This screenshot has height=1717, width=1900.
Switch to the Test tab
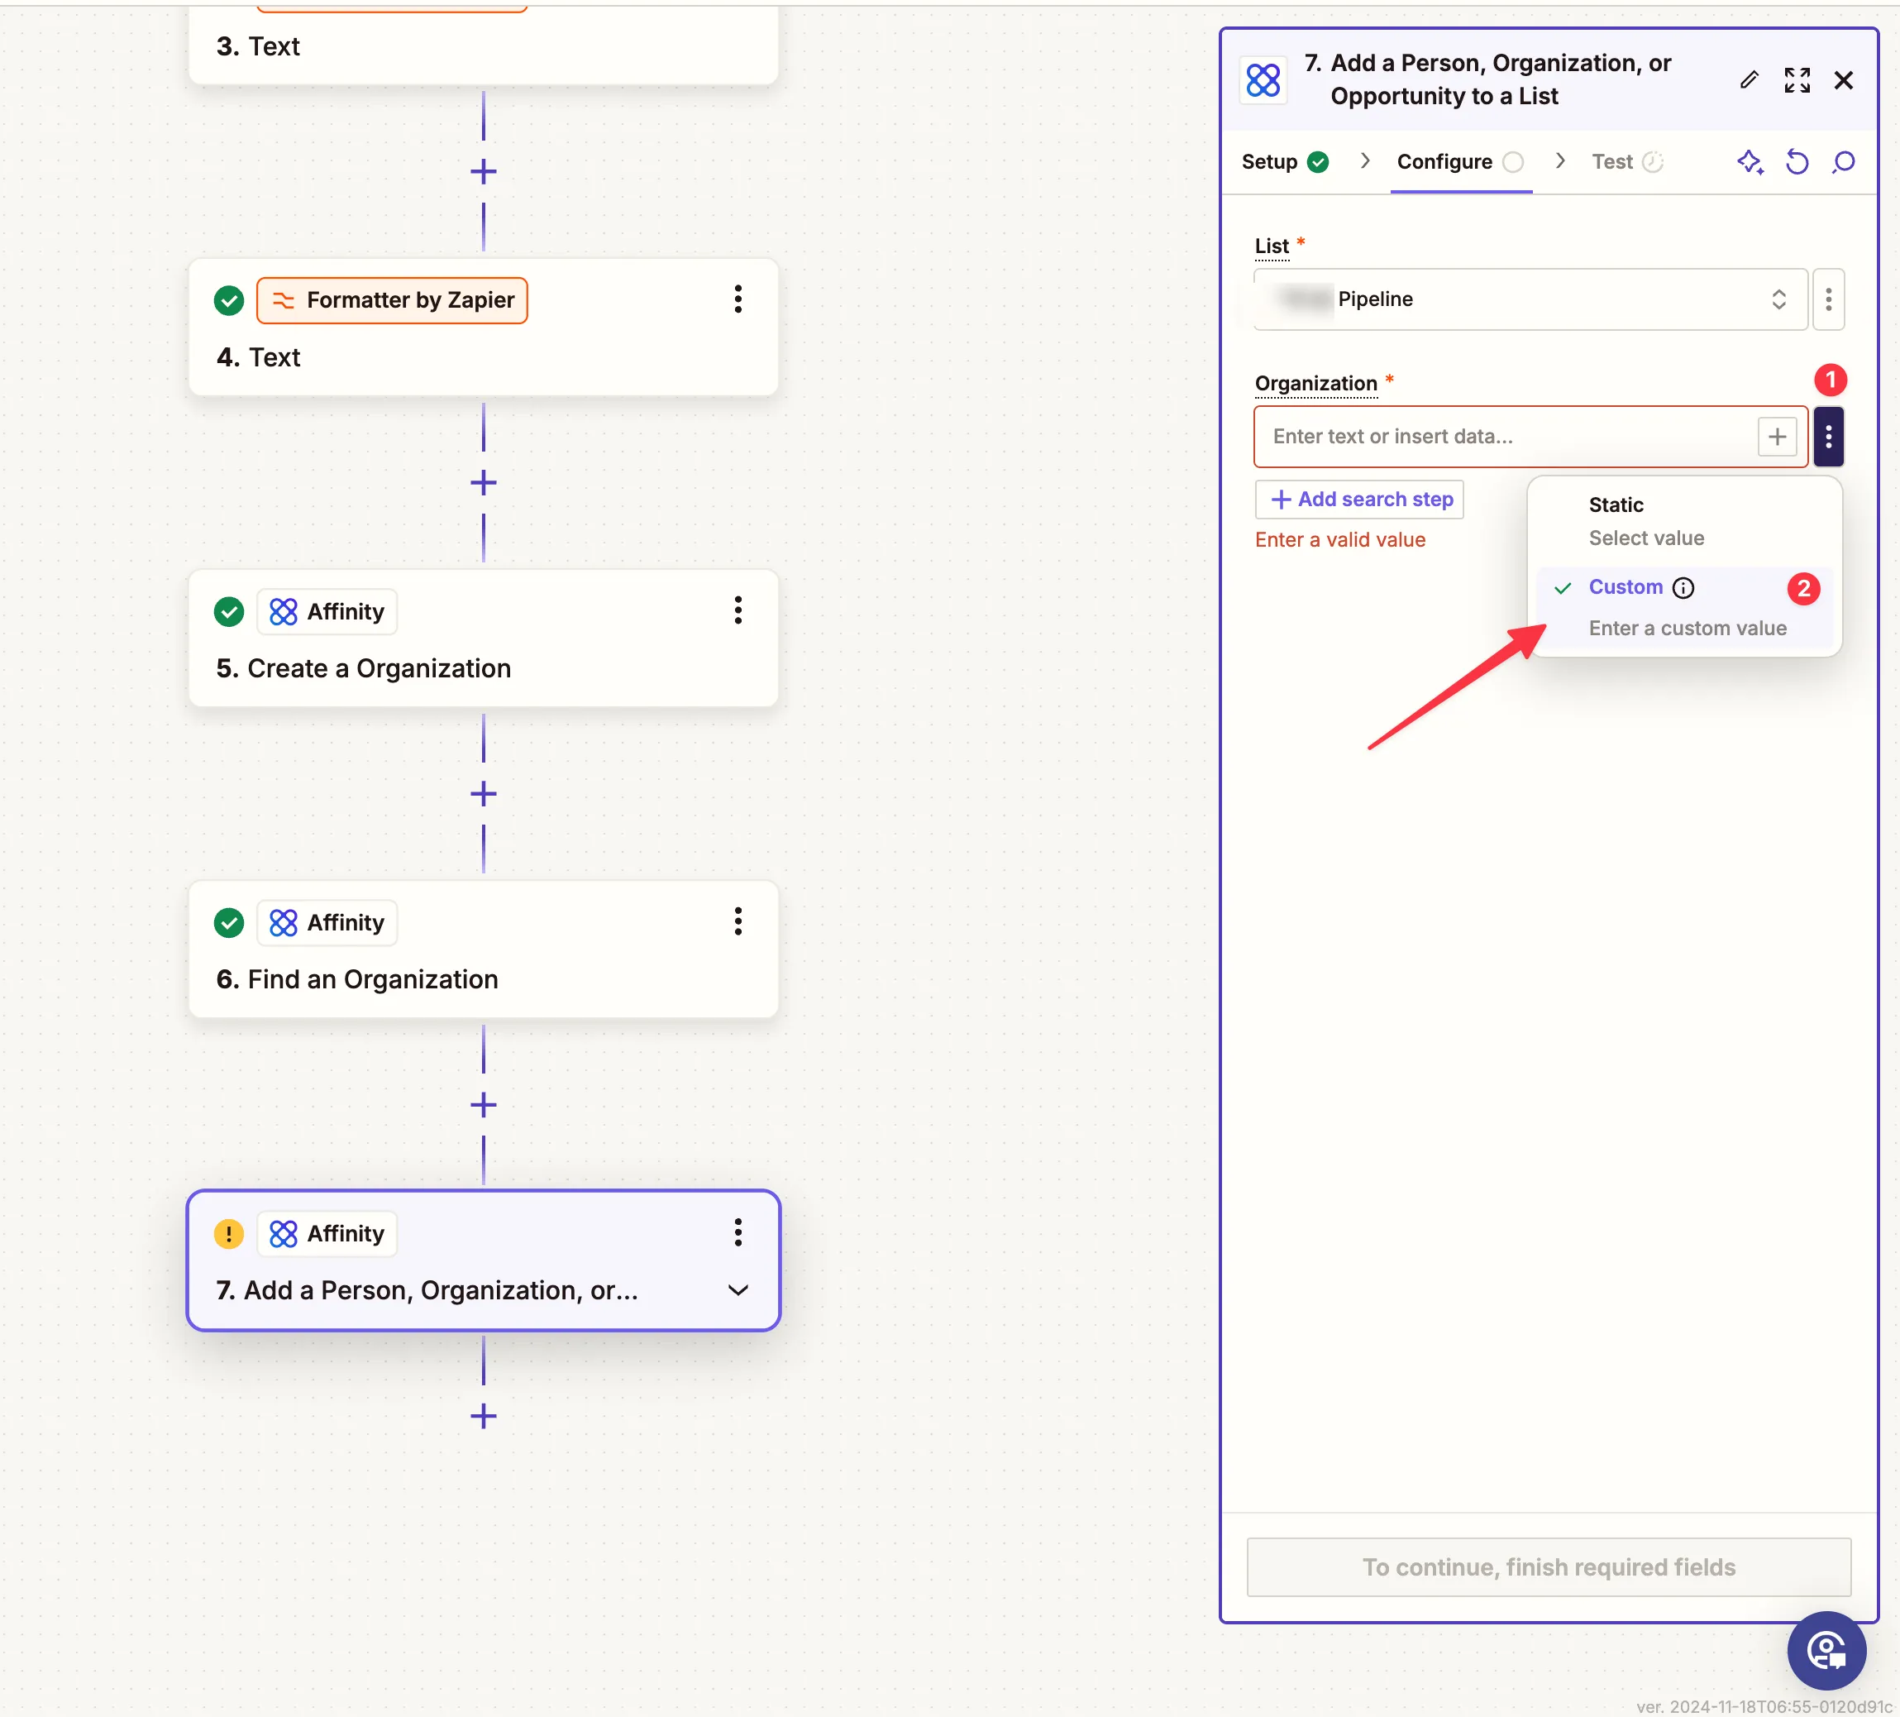point(1628,162)
